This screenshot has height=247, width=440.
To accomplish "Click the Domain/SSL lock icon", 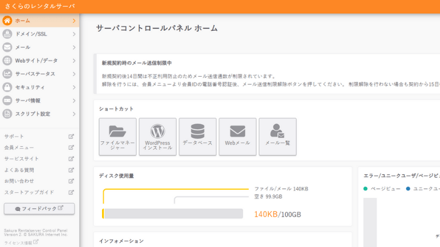I will point(7,34).
